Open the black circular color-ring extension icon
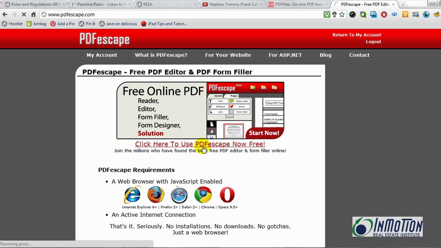441x248 pixels. coord(352,14)
